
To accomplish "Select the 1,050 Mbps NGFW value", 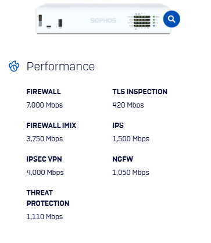I will point(131,173).
